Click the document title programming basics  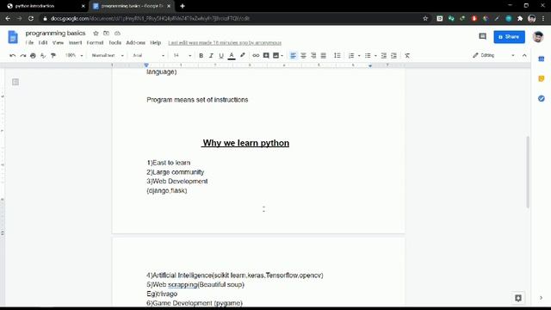(55, 33)
